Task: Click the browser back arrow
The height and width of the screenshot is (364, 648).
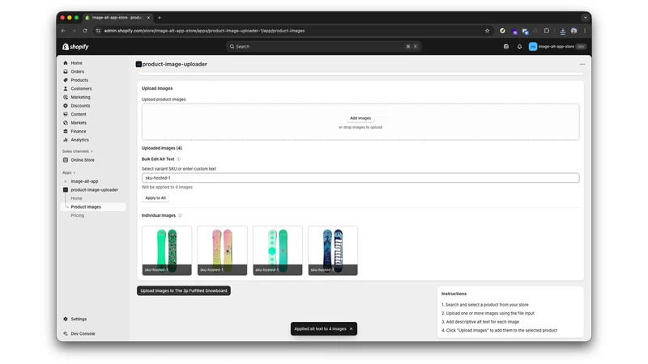Action: pyautogui.click(x=63, y=31)
